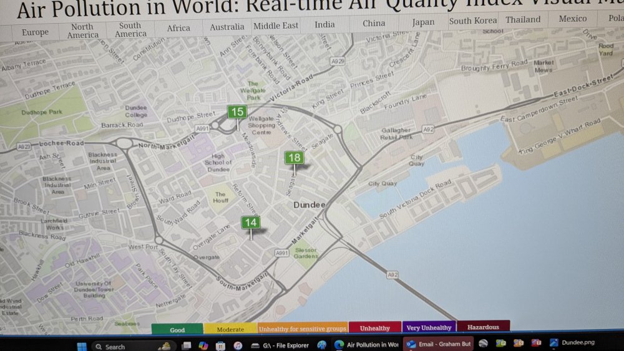
Task: Click the Victoria Road label
Action: [291, 89]
